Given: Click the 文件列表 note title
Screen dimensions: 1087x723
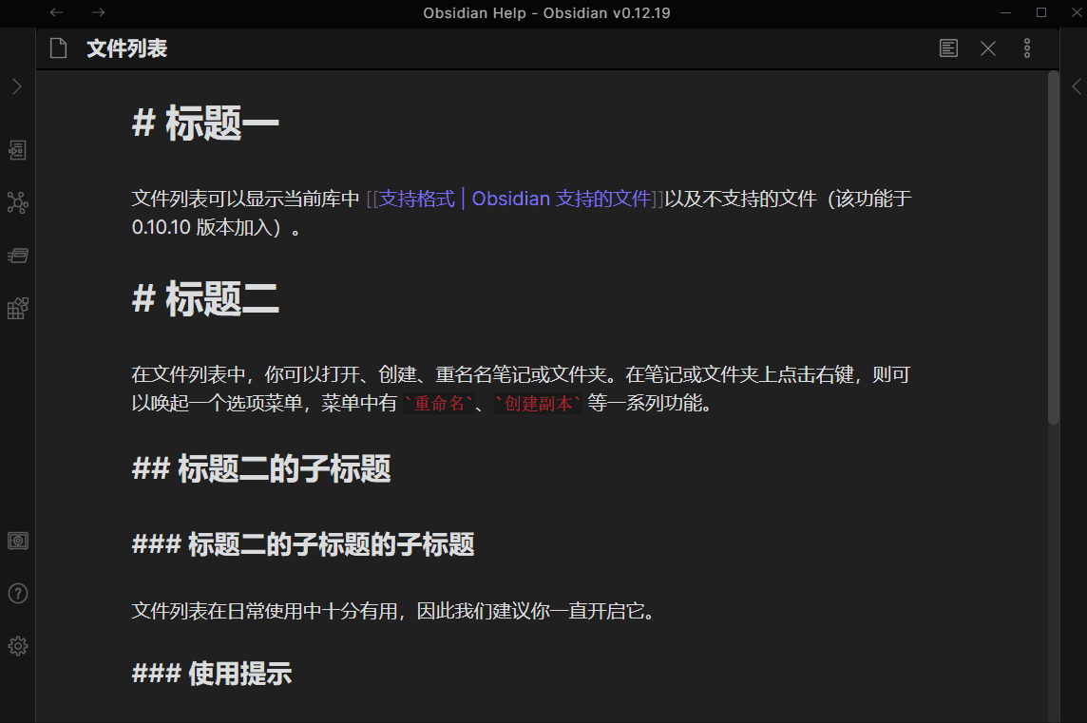Looking at the screenshot, I should click(127, 48).
